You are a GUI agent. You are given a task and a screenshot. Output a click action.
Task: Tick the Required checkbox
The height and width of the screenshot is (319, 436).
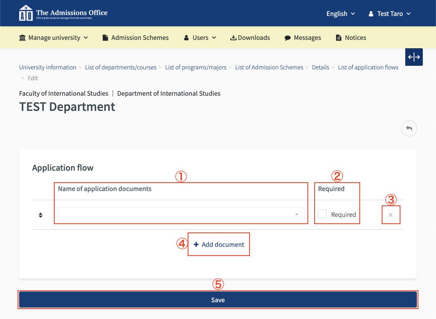tap(322, 214)
